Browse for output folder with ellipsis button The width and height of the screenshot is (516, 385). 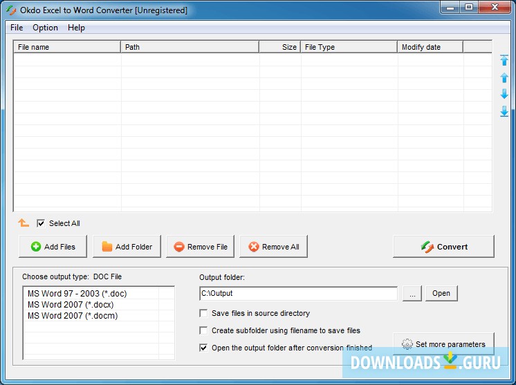[412, 293]
